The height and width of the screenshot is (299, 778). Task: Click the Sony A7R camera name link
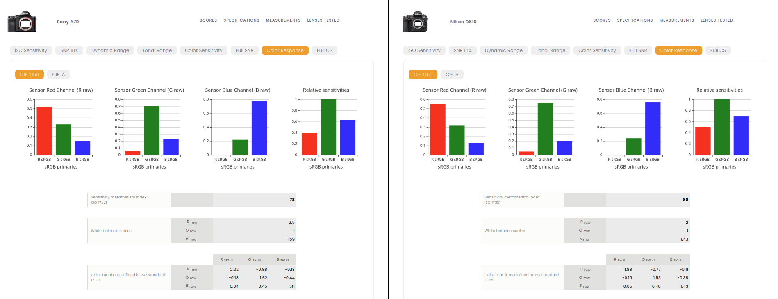point(68,22)
